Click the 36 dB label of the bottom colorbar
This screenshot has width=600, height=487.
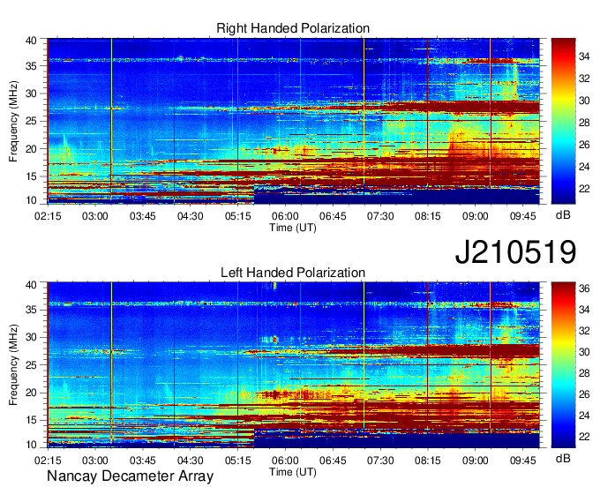pos(584,288)
